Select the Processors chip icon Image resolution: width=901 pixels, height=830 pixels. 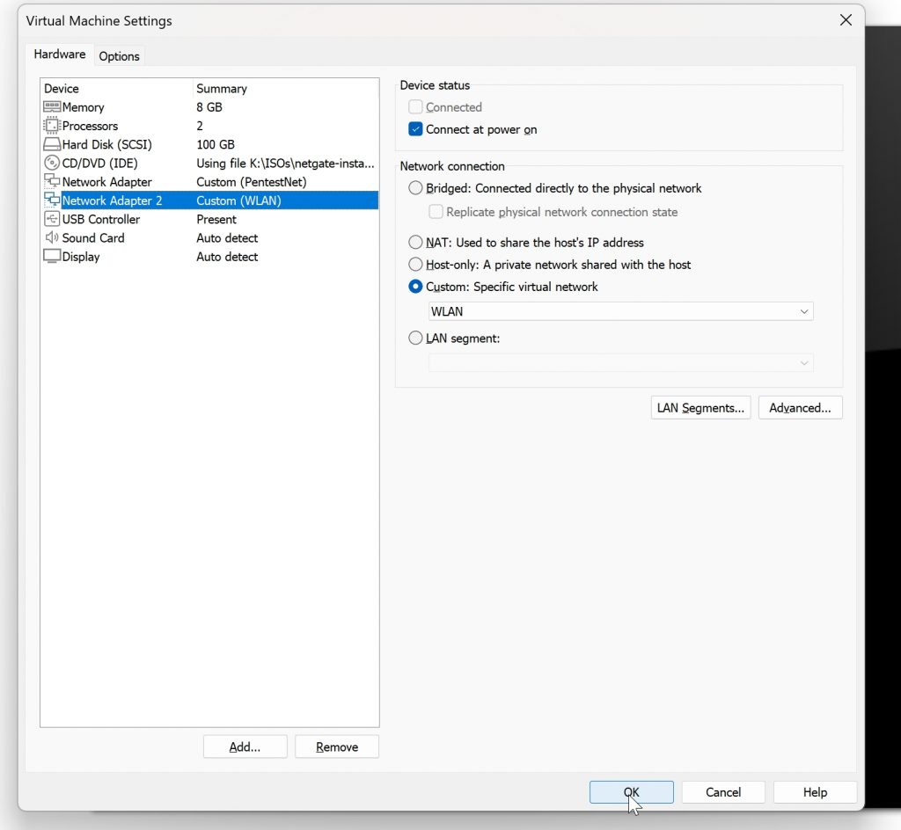[52, 126]
